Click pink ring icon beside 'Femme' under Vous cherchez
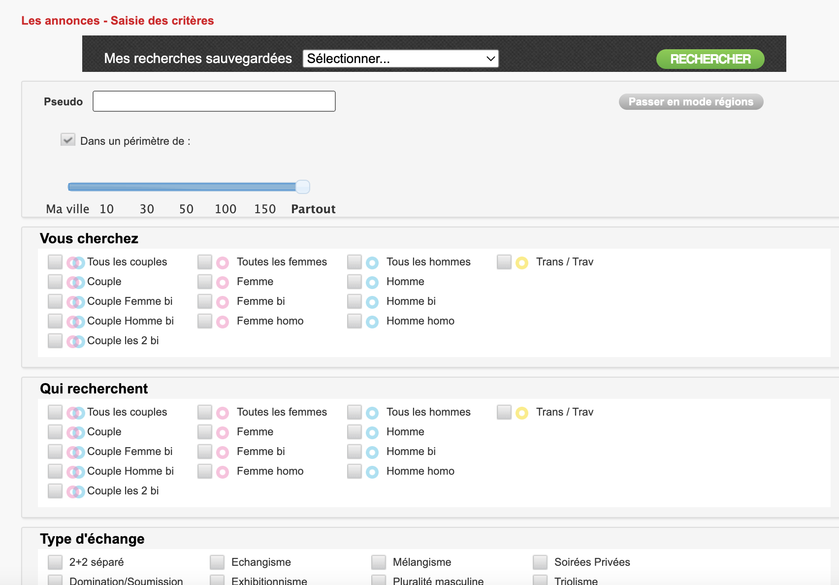 tap(223, 283)
